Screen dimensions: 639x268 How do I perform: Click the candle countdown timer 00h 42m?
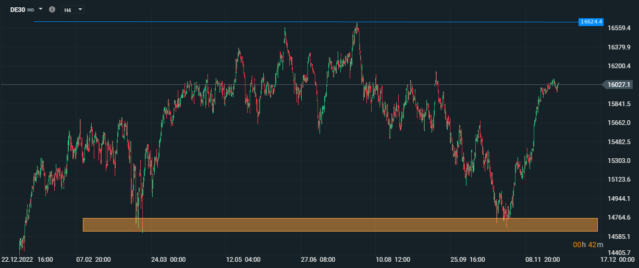pyautogui.click(x=588, y=245)
